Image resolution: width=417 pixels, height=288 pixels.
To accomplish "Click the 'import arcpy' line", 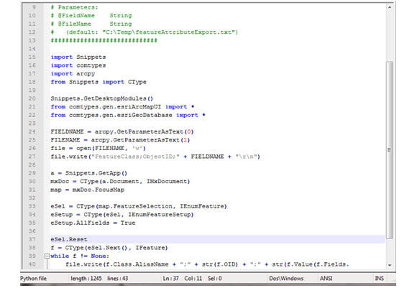I will coord(73,73).
